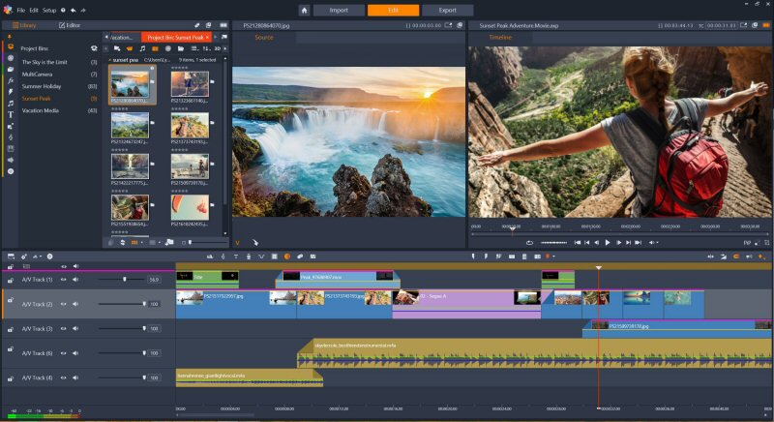The image size is (774, 422).
Task: Click the Export button
Action: click(x=448, y=10)
